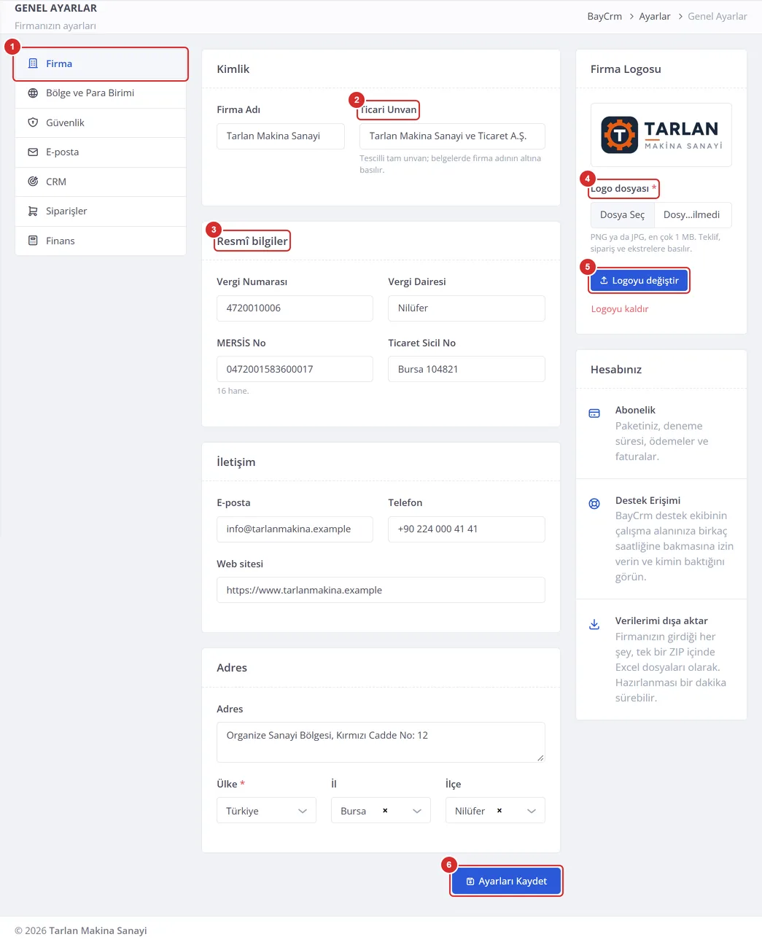The image size is (762, 945).
Task: Click the Ticaret Sicil No field
Action: pyautogui.click(x=467, y=369)
